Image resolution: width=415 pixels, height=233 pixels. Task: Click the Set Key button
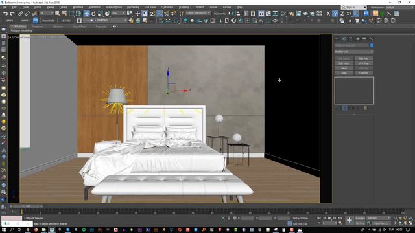[360, 223]
